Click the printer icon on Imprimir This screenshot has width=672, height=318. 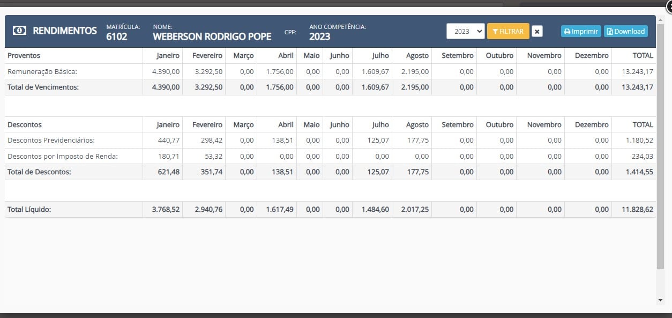tap(567, 32)
